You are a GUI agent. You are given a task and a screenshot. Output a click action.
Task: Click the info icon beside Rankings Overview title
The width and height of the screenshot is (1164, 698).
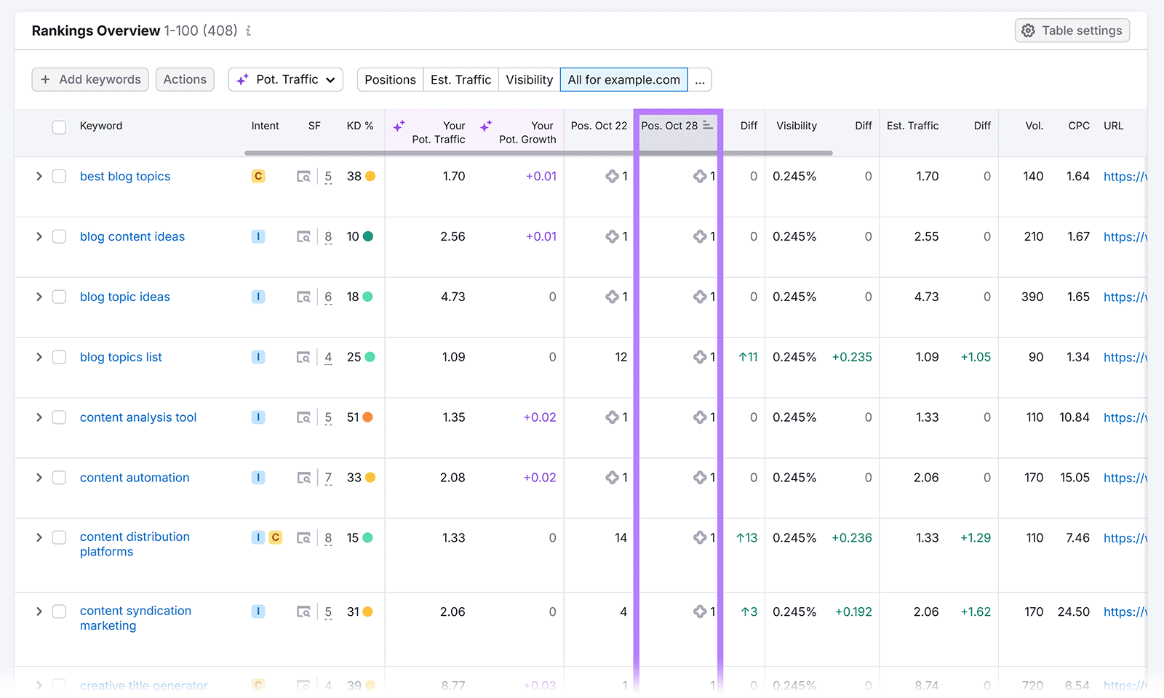[x=247, y=31]
